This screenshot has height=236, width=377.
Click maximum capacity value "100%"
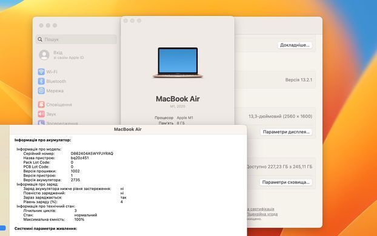(79, 220)
